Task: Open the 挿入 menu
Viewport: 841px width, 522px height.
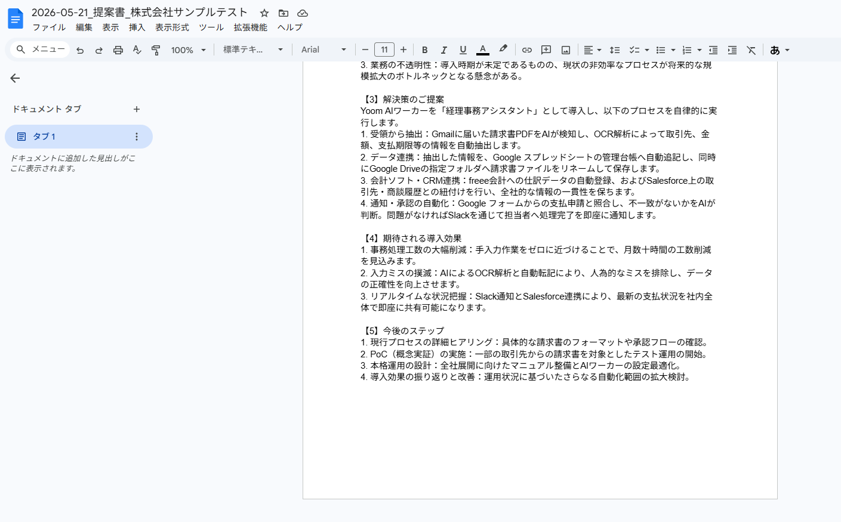Action: (x=137, y=27)
